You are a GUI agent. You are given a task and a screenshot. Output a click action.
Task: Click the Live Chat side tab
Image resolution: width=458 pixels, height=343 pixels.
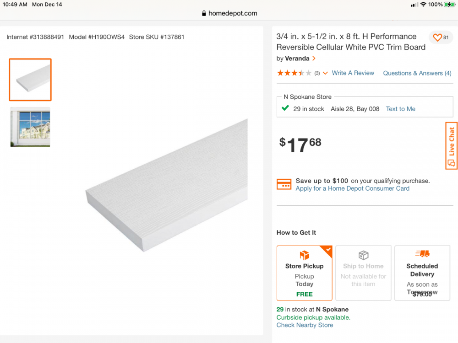tap(451, 145)
